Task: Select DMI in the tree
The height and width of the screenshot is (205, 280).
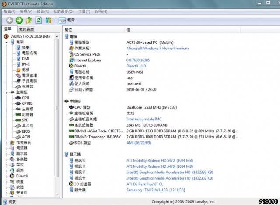Action: (x=25, y=58)
